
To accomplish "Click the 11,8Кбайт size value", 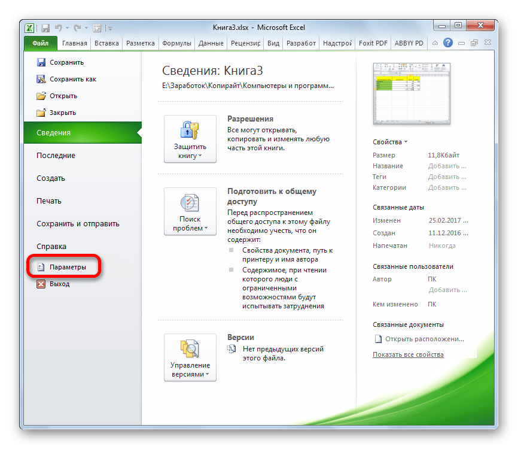I will 443,155.
